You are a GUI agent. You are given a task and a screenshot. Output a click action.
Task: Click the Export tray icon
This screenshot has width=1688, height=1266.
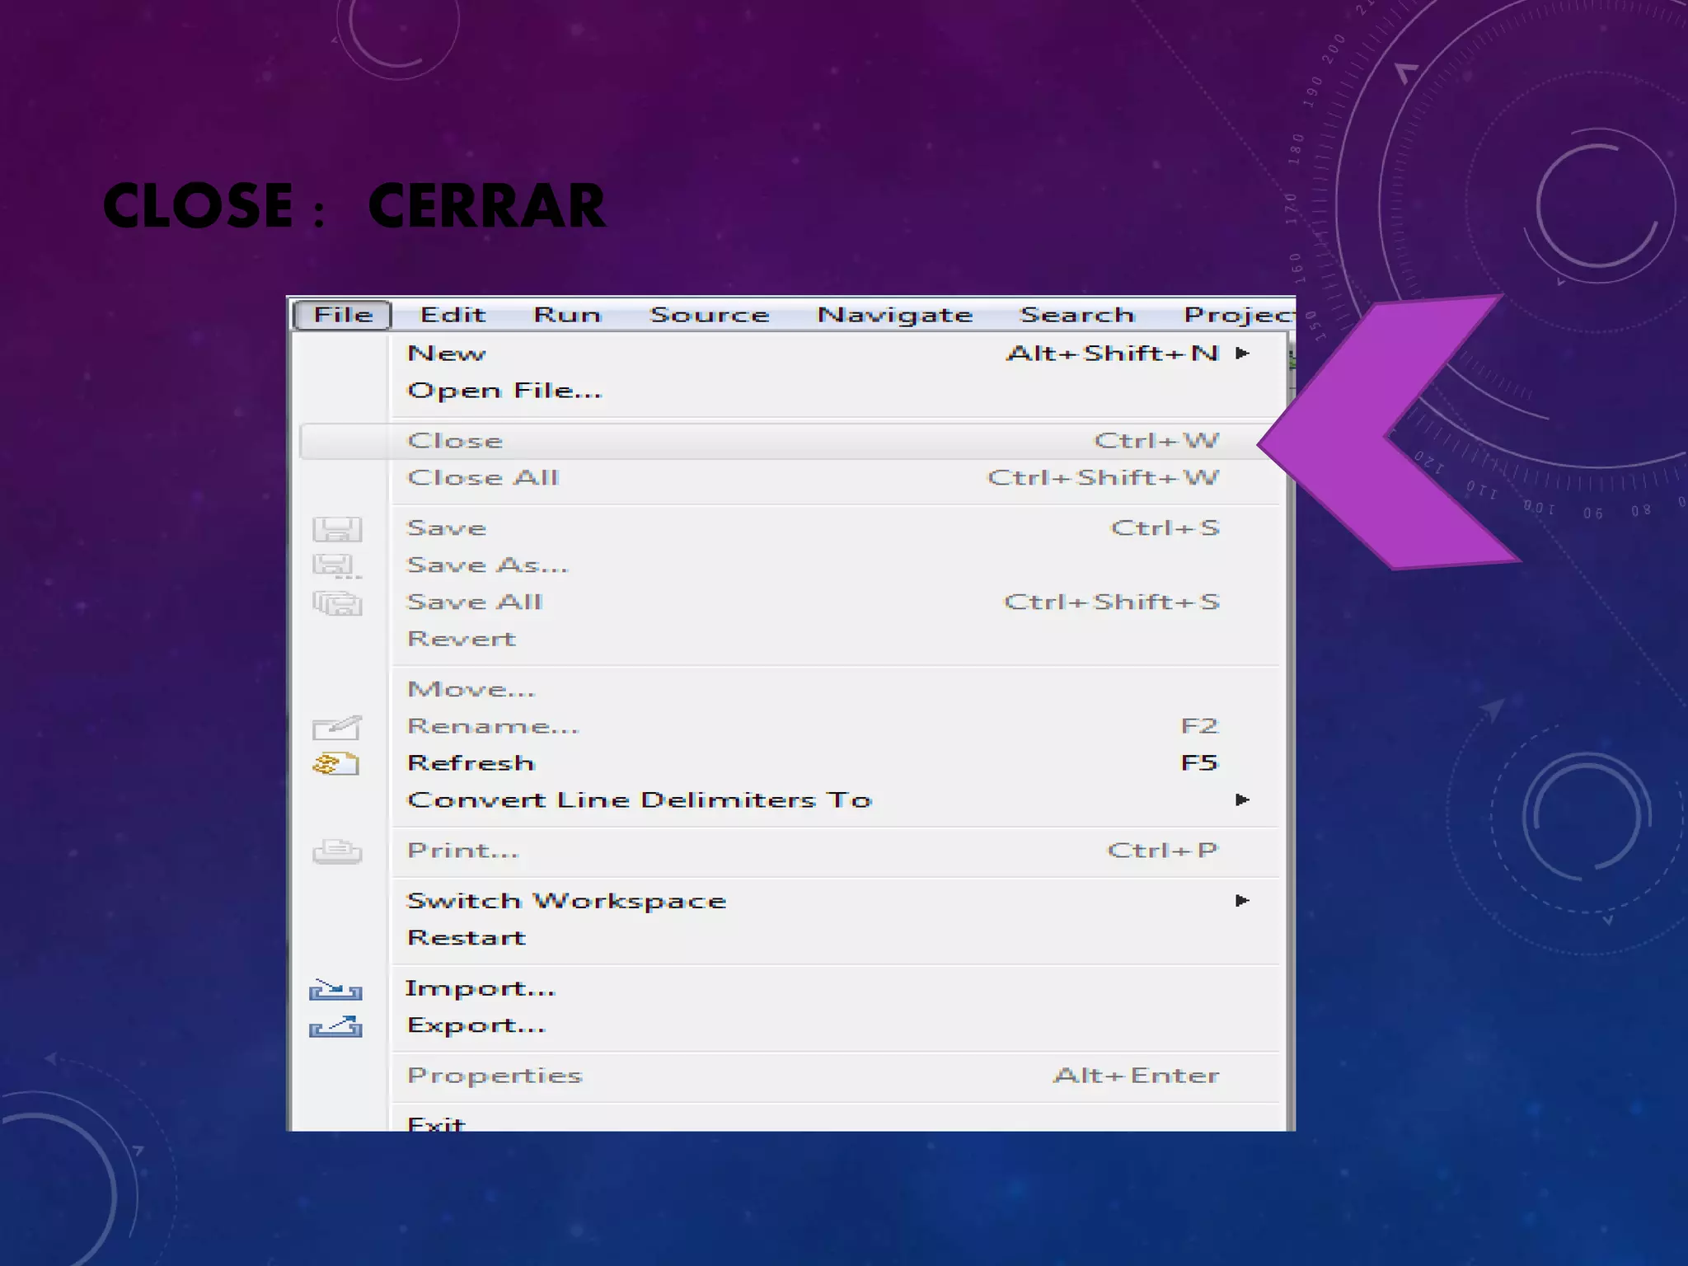[335, 1026]
